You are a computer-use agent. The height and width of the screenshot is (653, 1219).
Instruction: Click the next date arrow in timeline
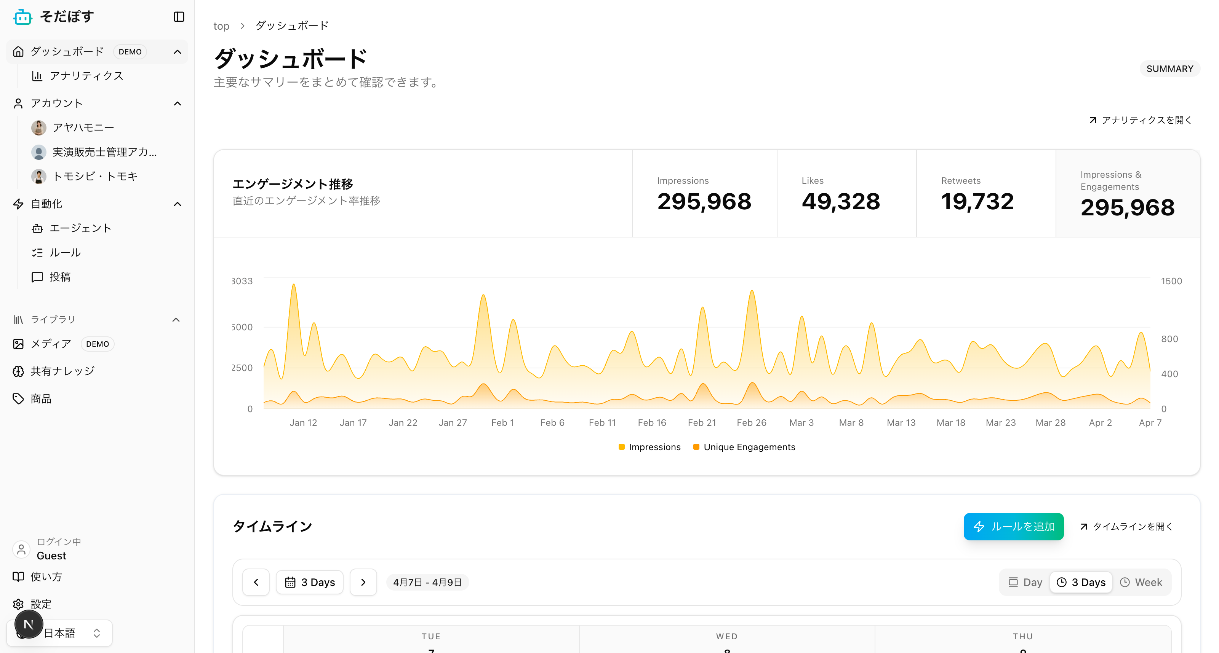click(x=363, y=582)
